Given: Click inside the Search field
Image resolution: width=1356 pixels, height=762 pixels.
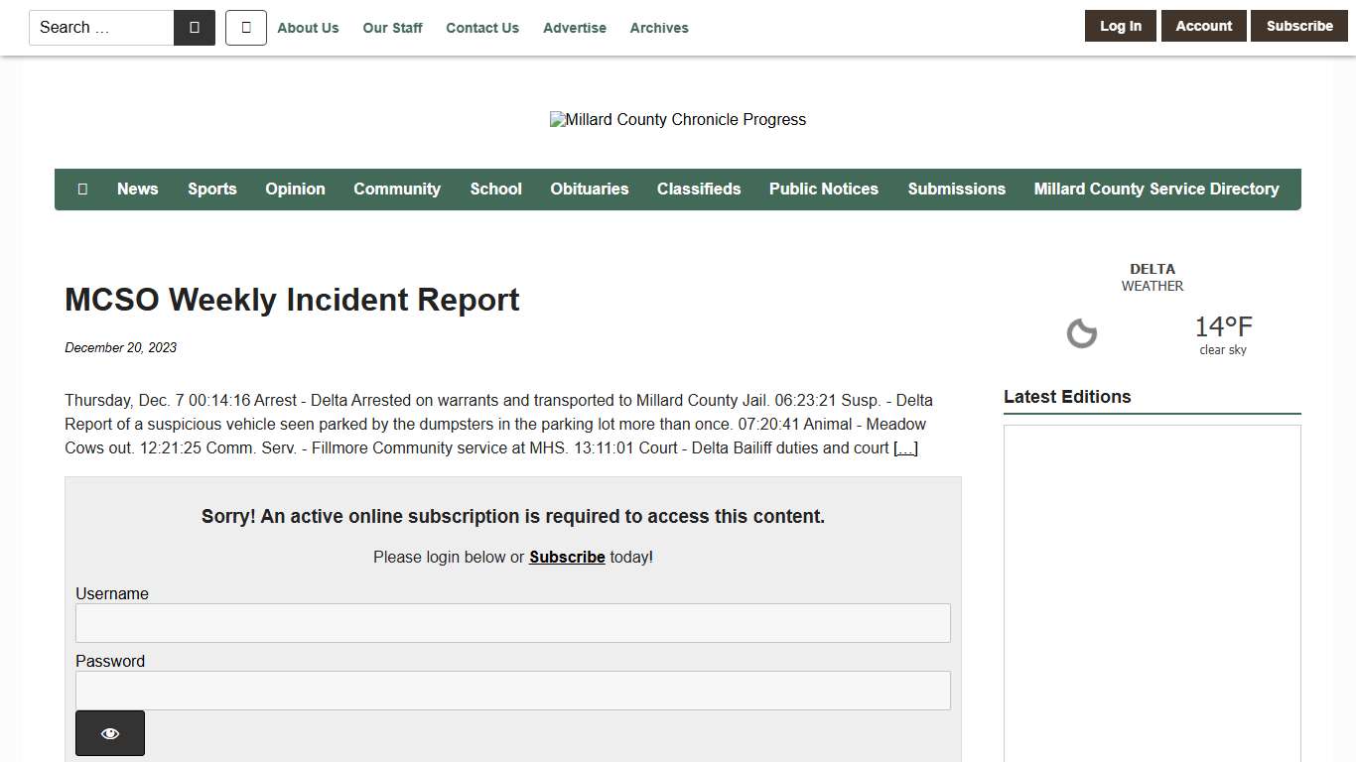Looking at the screenshot, I should point(99,27).
